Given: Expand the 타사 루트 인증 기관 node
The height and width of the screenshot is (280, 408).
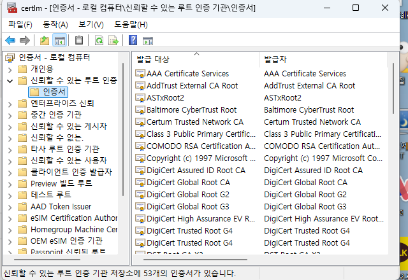Looking at the screenshot, I should 10,150.
